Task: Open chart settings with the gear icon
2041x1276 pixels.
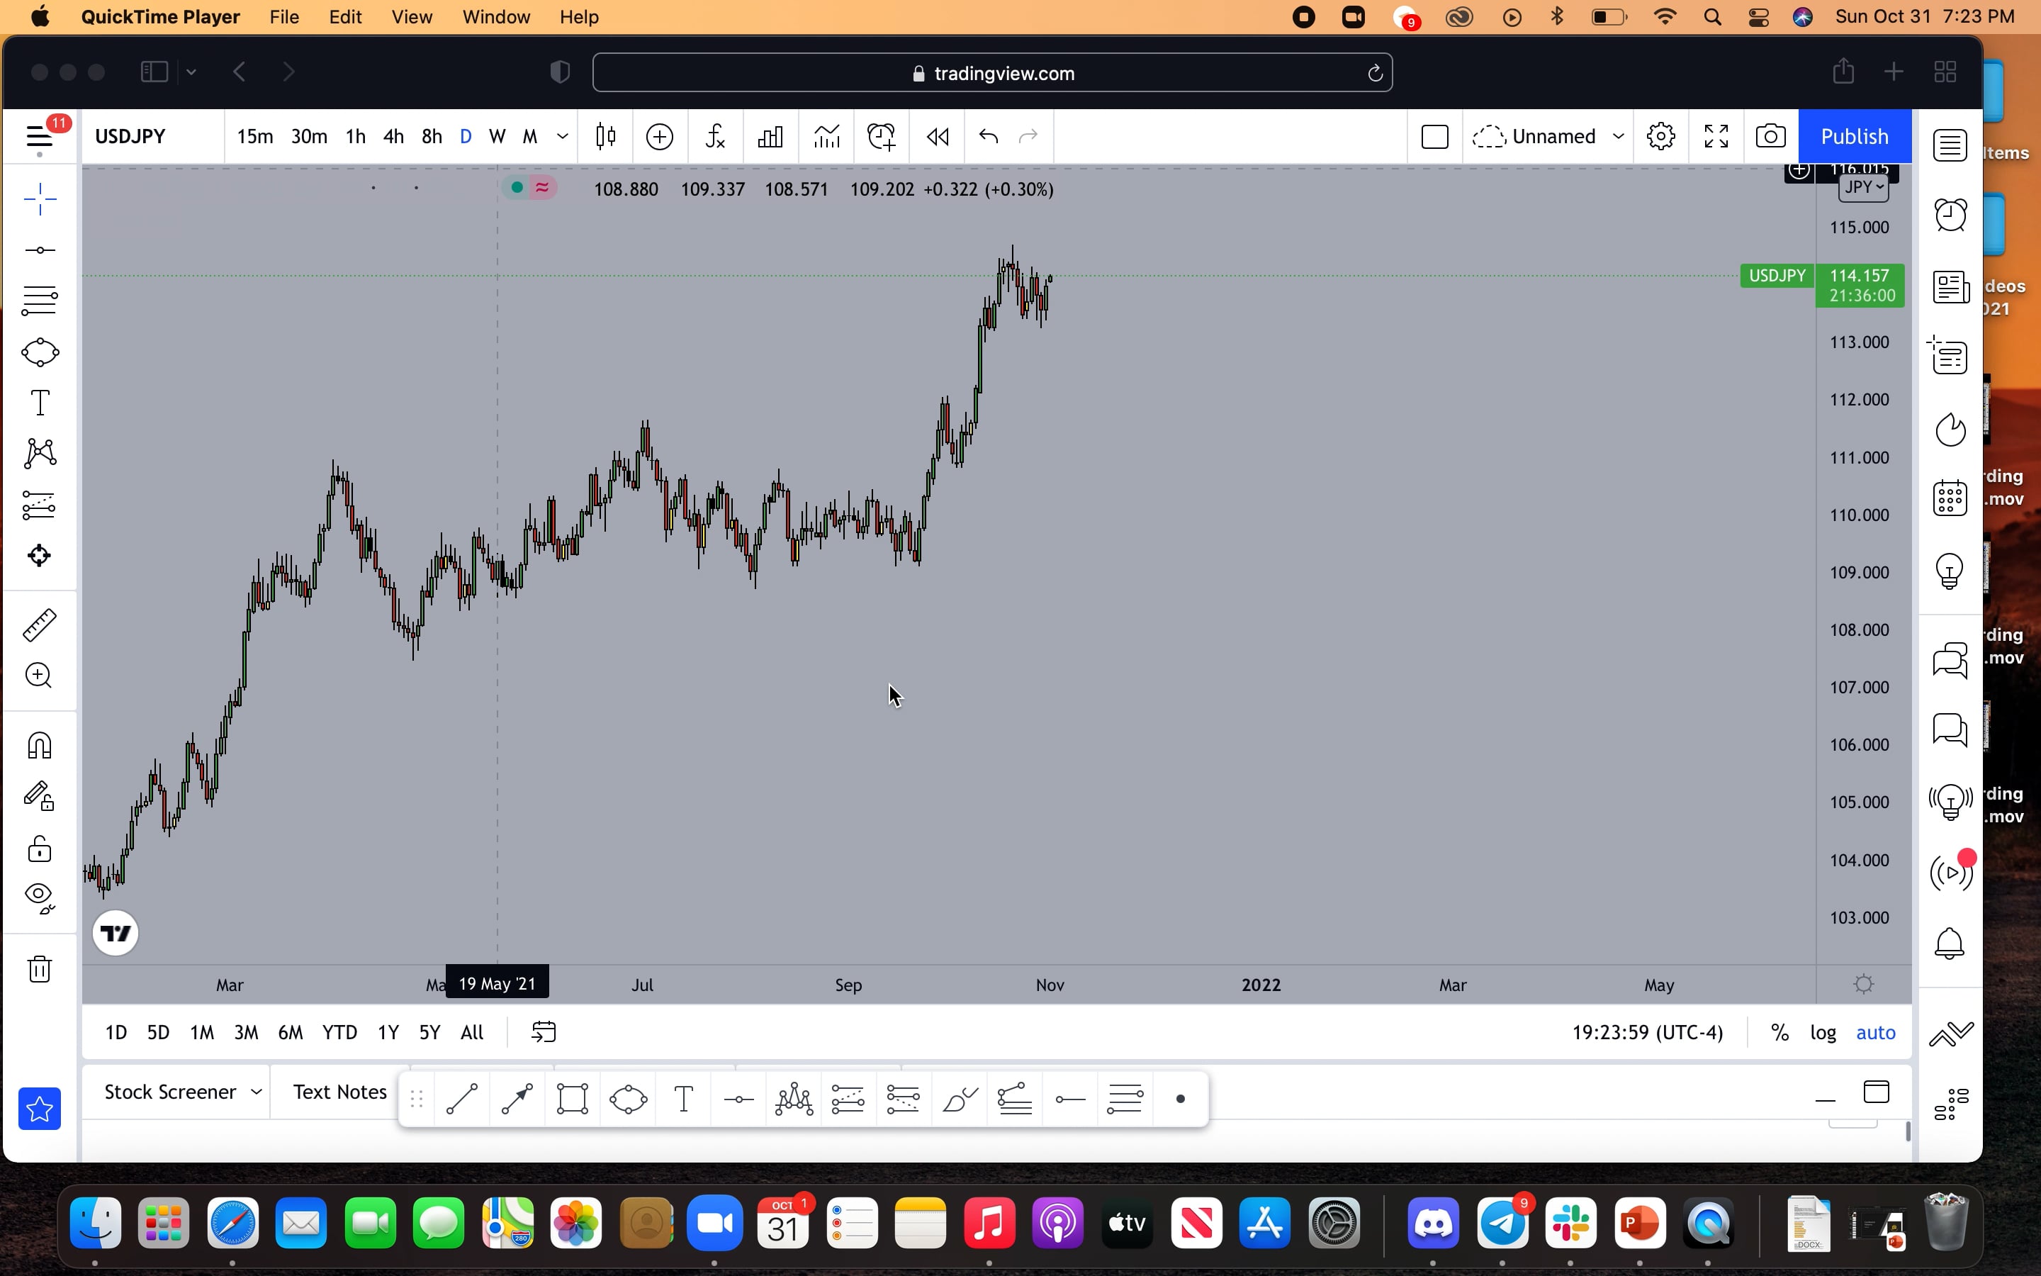Action: tap(1660, 136)
